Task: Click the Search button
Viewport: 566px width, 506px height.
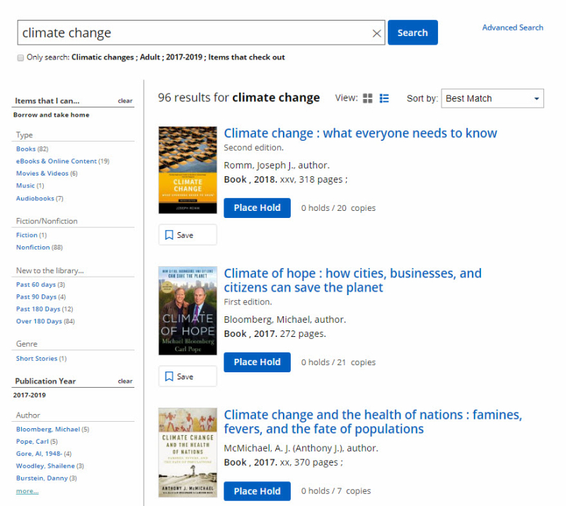Action: (412, 33)
